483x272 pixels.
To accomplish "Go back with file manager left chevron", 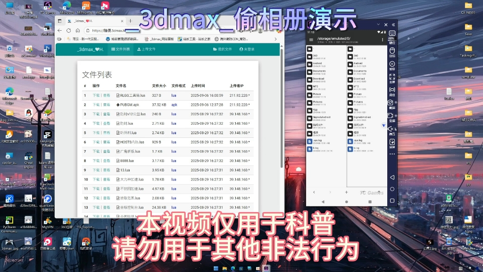I will 314,192.
